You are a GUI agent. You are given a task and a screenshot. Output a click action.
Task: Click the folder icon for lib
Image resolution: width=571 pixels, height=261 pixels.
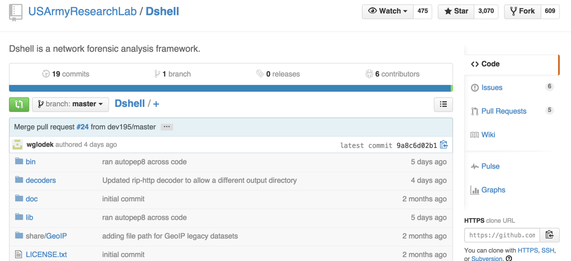(x=19, y=217)
